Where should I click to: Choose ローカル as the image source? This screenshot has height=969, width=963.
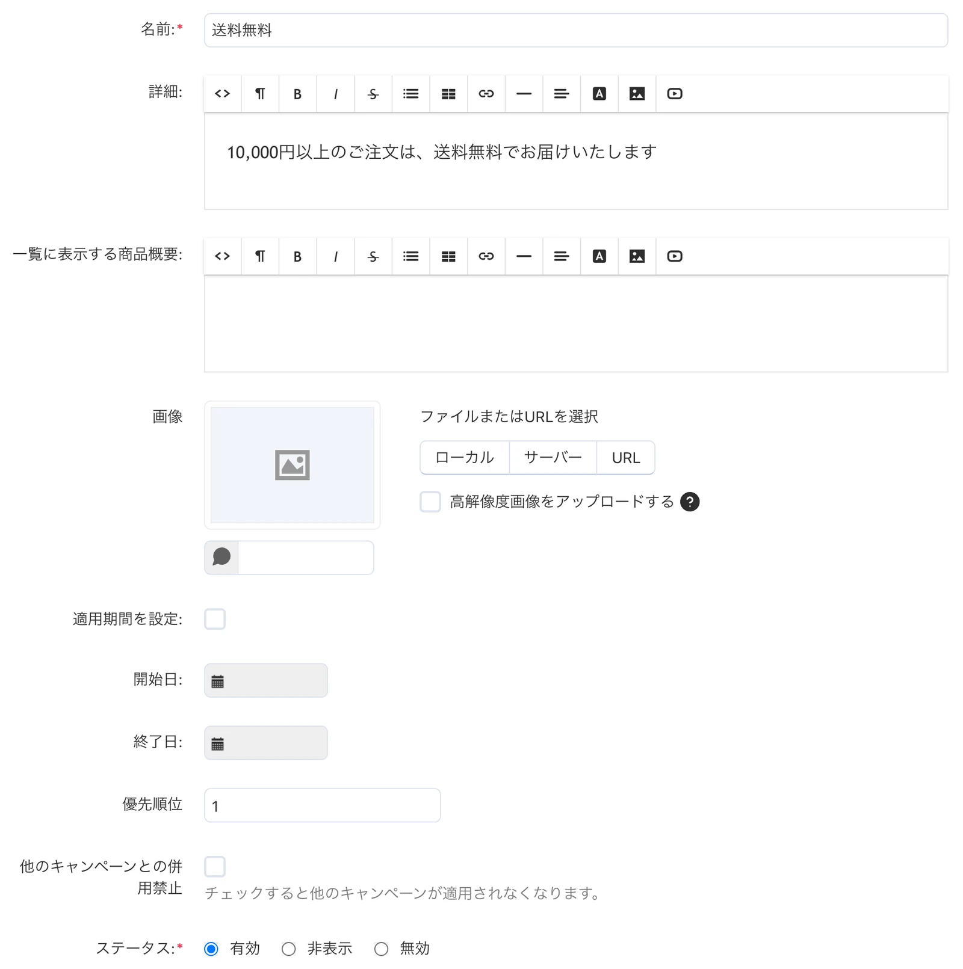(x=465, y=458)
